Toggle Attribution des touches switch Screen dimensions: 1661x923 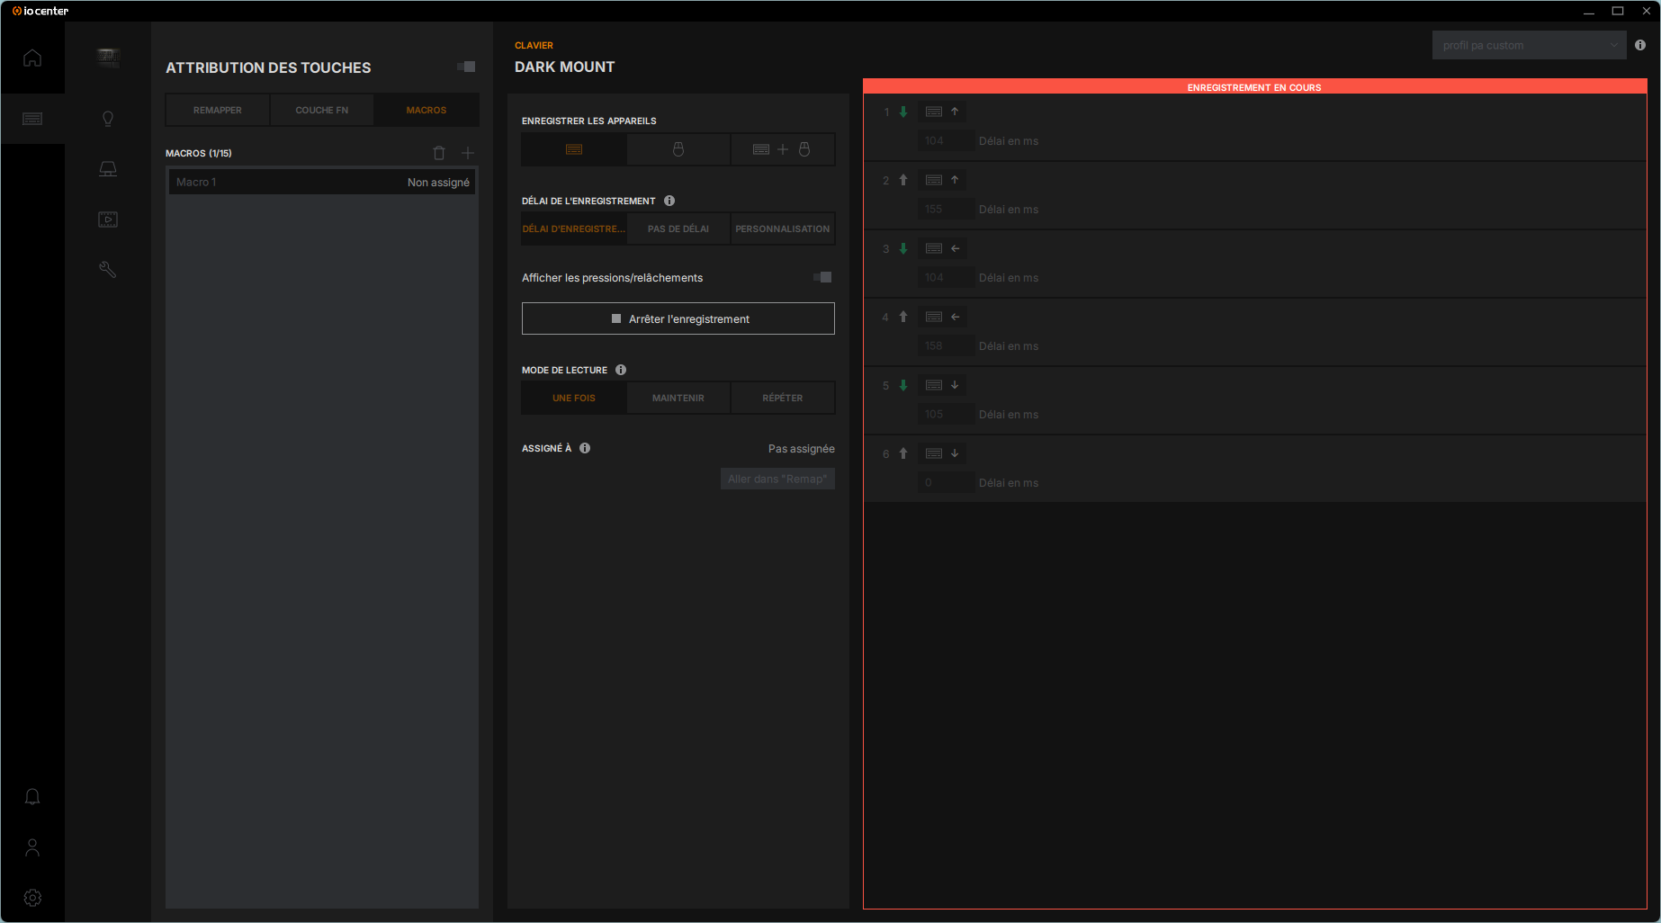tap(466, 67)
